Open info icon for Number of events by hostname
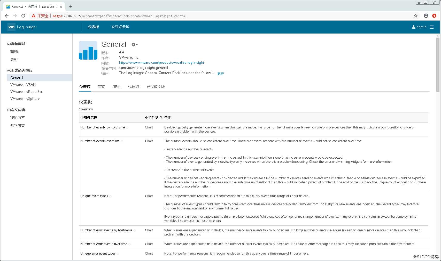This screenshot has width=441, height=261. point(127,128)
